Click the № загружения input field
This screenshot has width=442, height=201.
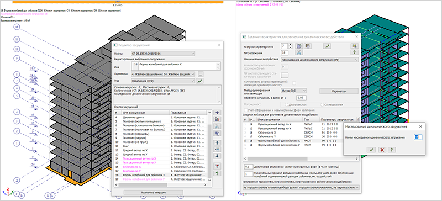[x=285, y=52]
